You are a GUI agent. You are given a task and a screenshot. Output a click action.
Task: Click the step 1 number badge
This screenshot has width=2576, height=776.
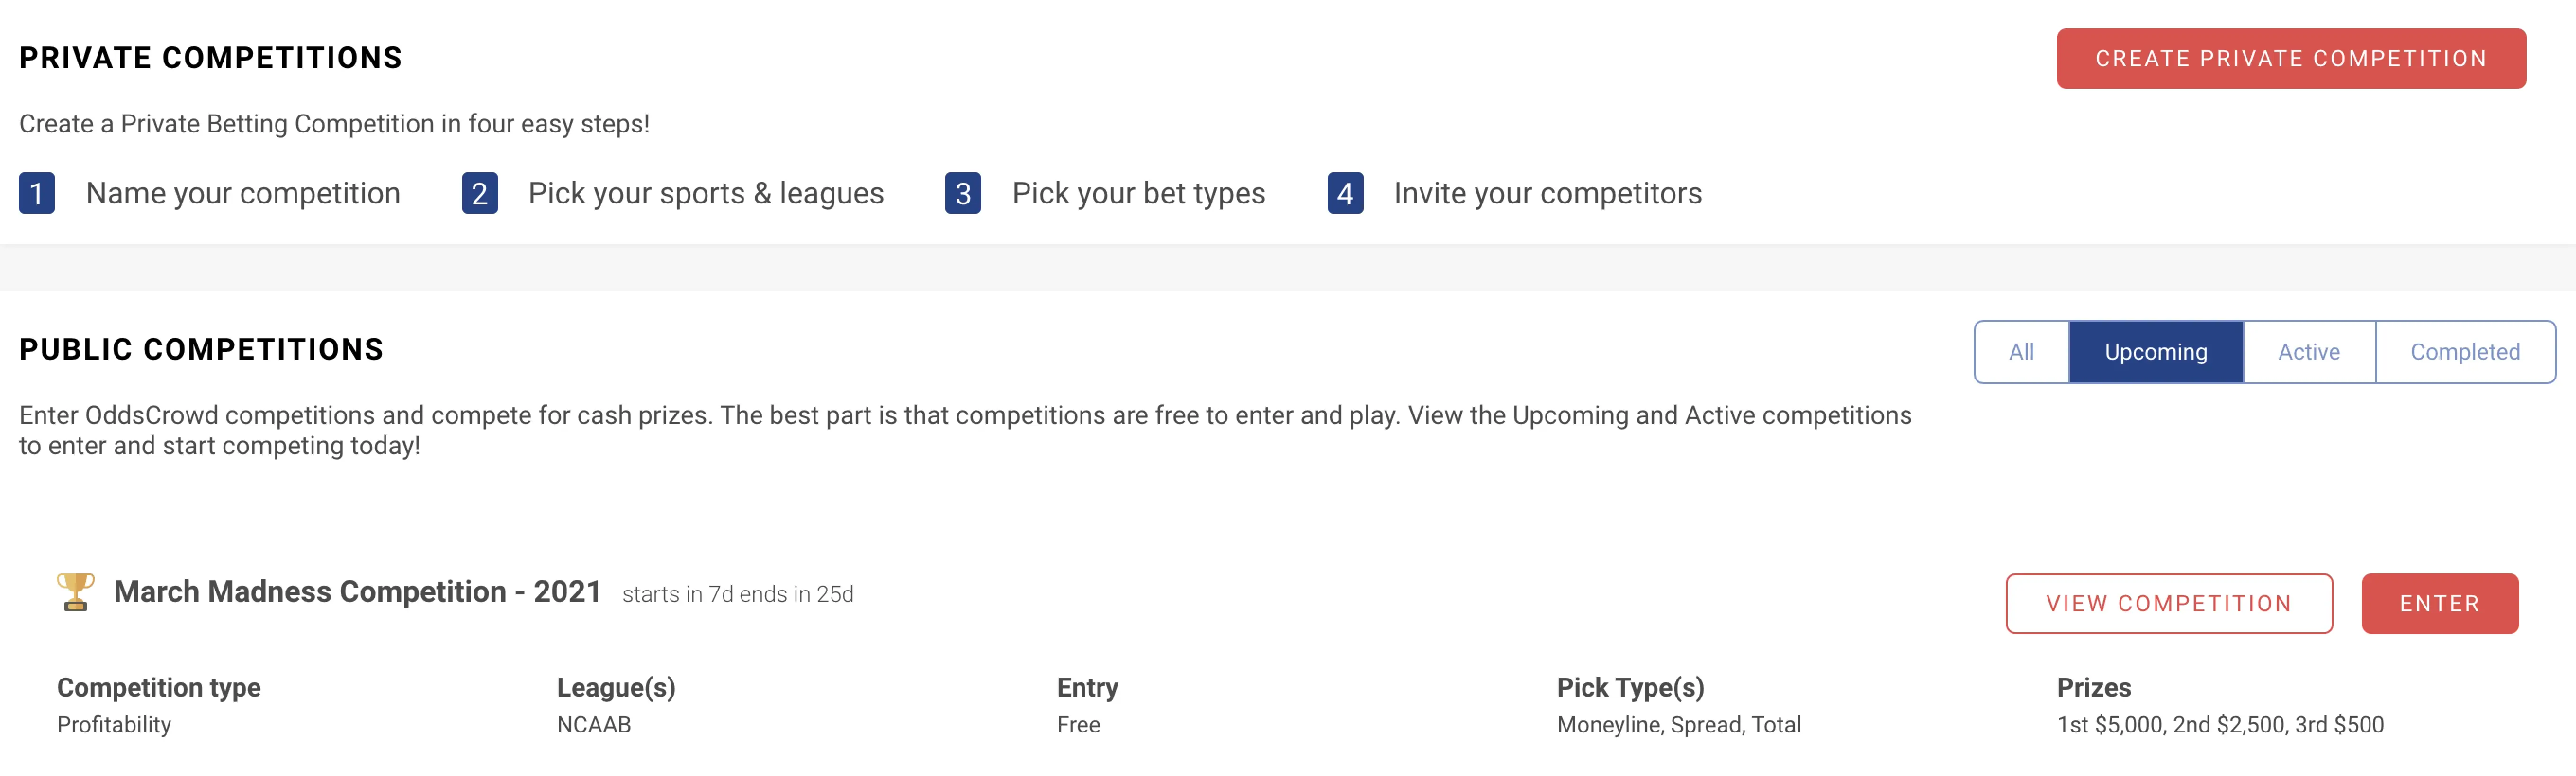tap(37, 194)
